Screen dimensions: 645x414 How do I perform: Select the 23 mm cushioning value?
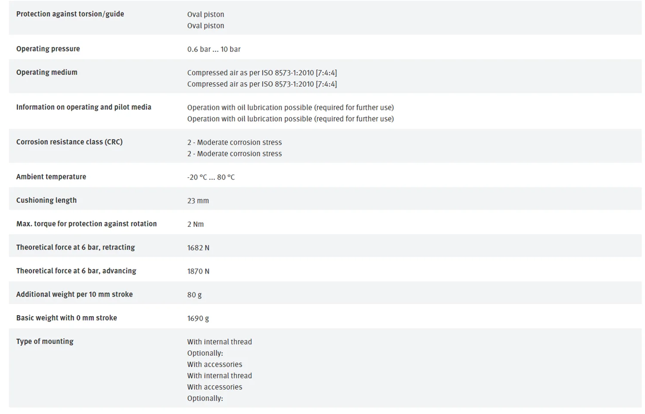(x=198, y=201)
